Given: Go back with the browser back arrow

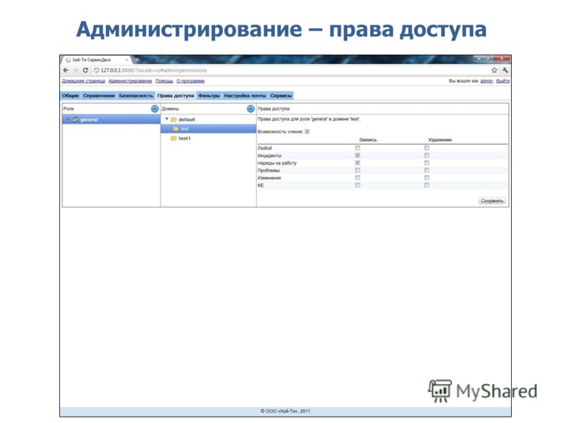Looking at the screenshot, I should 66,70.
